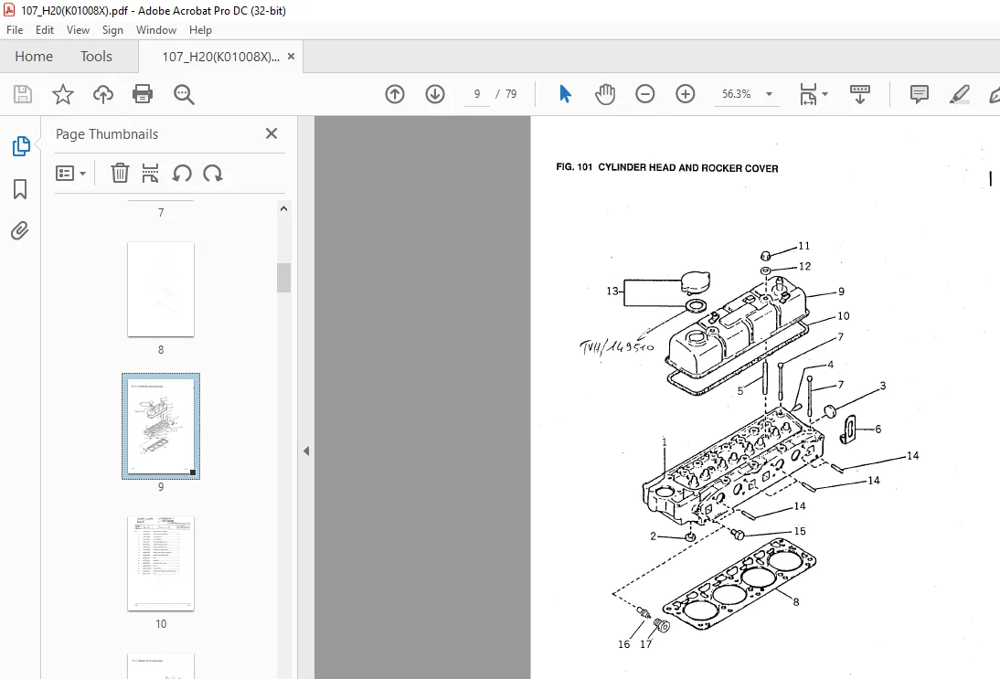
Task: Switch to the Home tab
Action: point(34,56)
